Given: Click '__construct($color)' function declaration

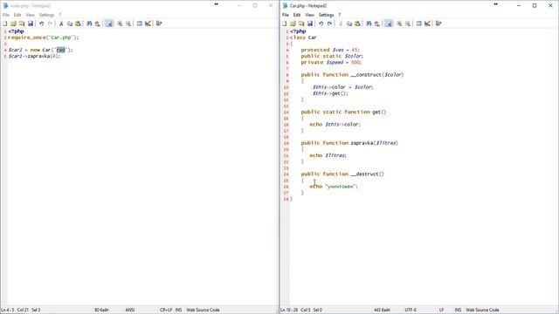Looking at the screenshot, I should pos(352,75).
